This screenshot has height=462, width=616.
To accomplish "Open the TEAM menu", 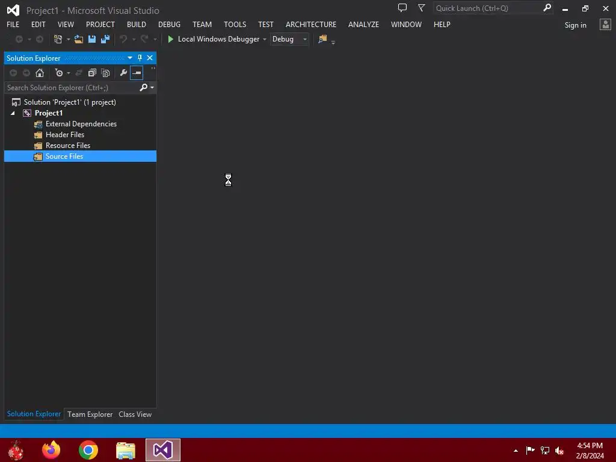I will [x=202, y=24].
